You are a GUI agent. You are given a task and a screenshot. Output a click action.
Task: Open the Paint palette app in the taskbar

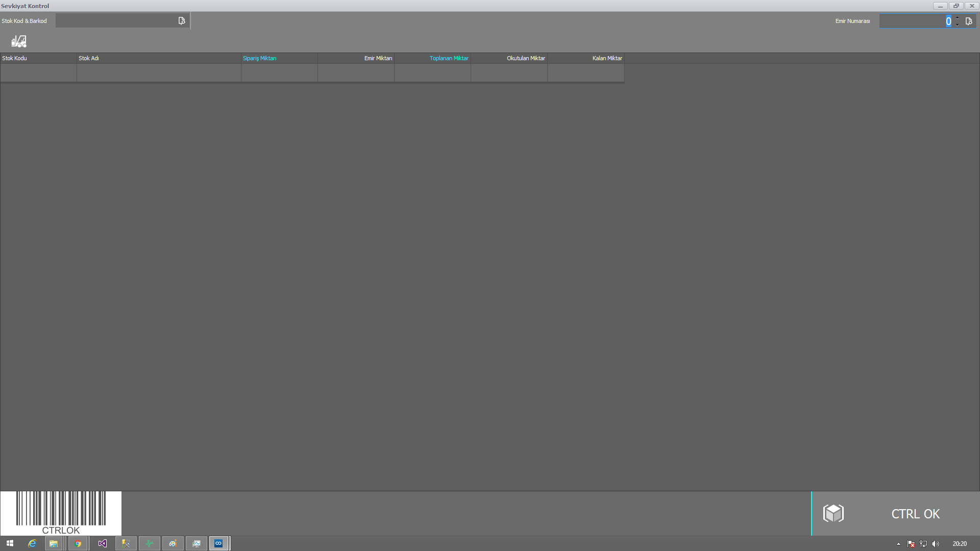pos(173,543)
